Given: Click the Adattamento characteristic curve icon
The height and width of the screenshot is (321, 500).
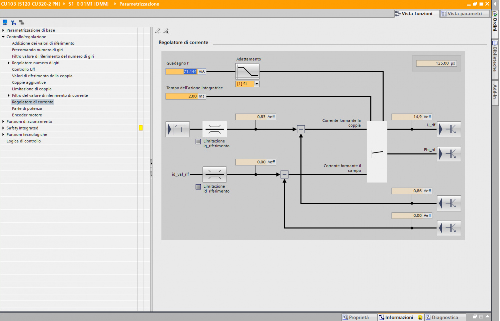Looking at the screenshot, I should [x=248, y=71].
